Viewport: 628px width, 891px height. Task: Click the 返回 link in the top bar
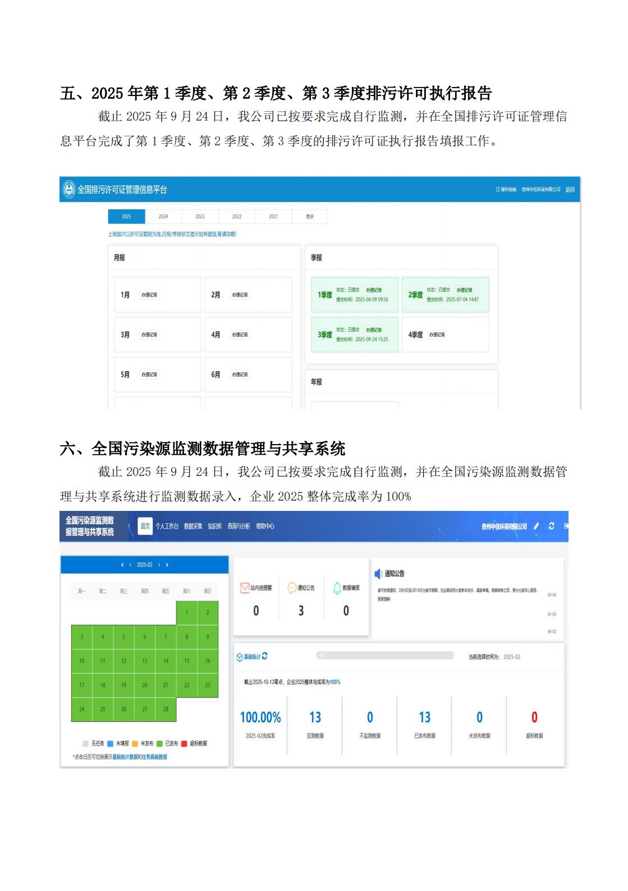570,190
